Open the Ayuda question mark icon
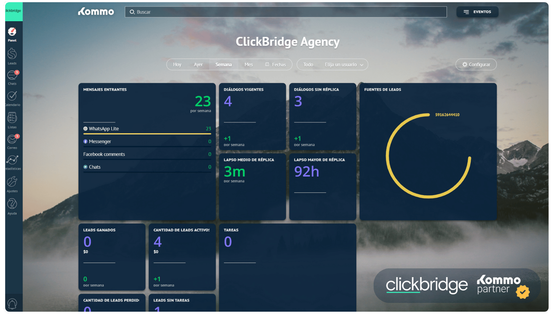555x315 pixels. click(x=12, y=204)
